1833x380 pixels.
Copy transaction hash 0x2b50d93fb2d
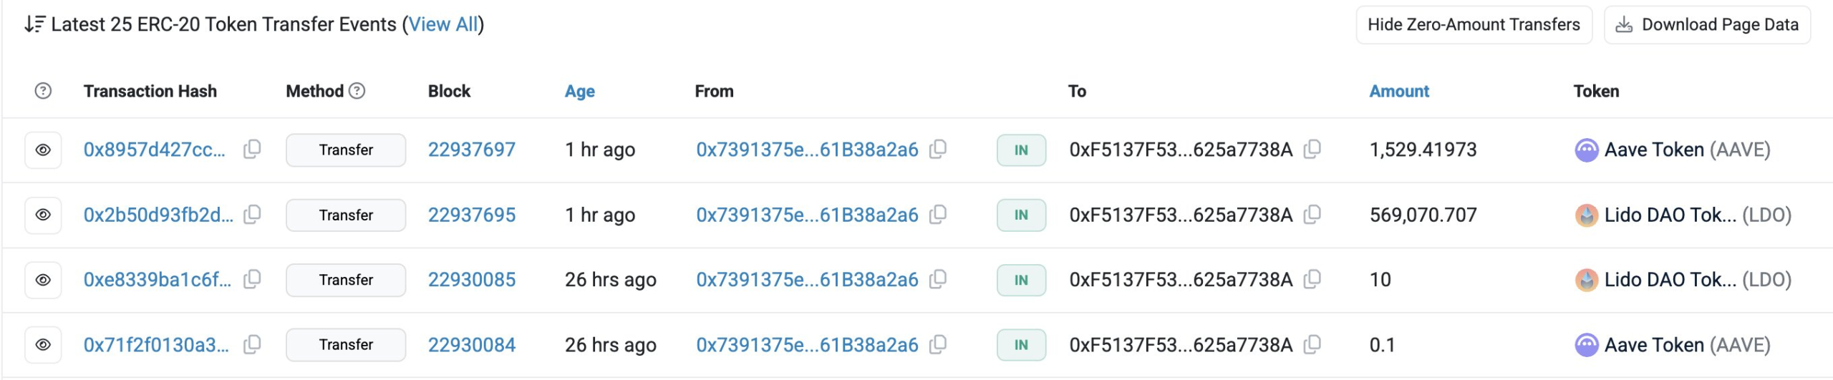[x=252, y=215]
